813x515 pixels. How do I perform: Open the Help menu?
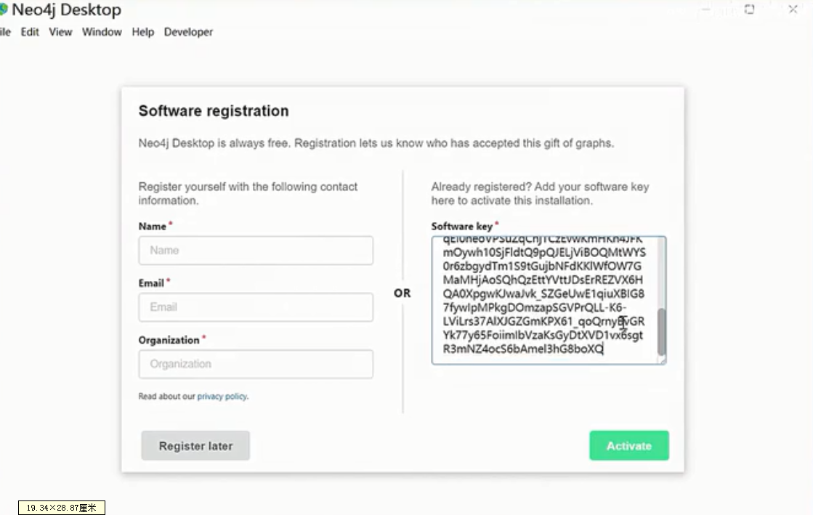[143, 32]
